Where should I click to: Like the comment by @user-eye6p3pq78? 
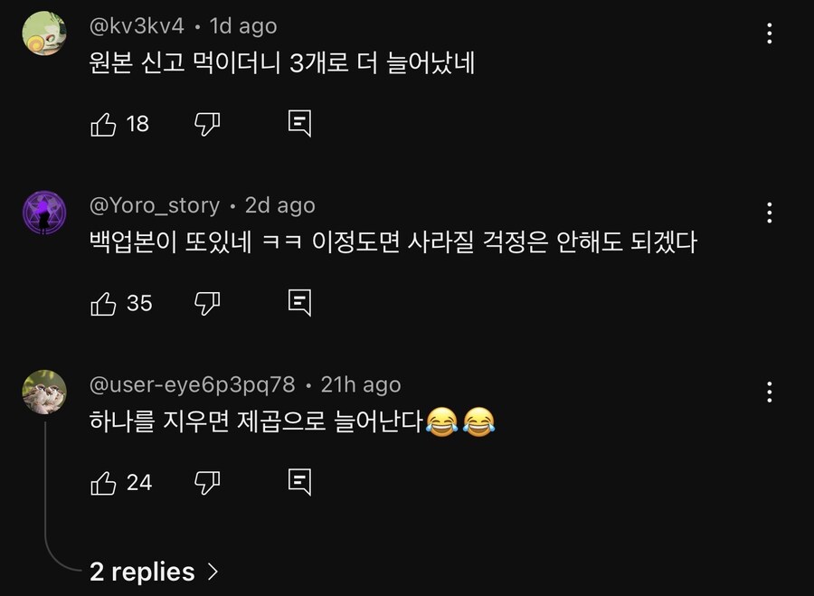tap(104, 483)
